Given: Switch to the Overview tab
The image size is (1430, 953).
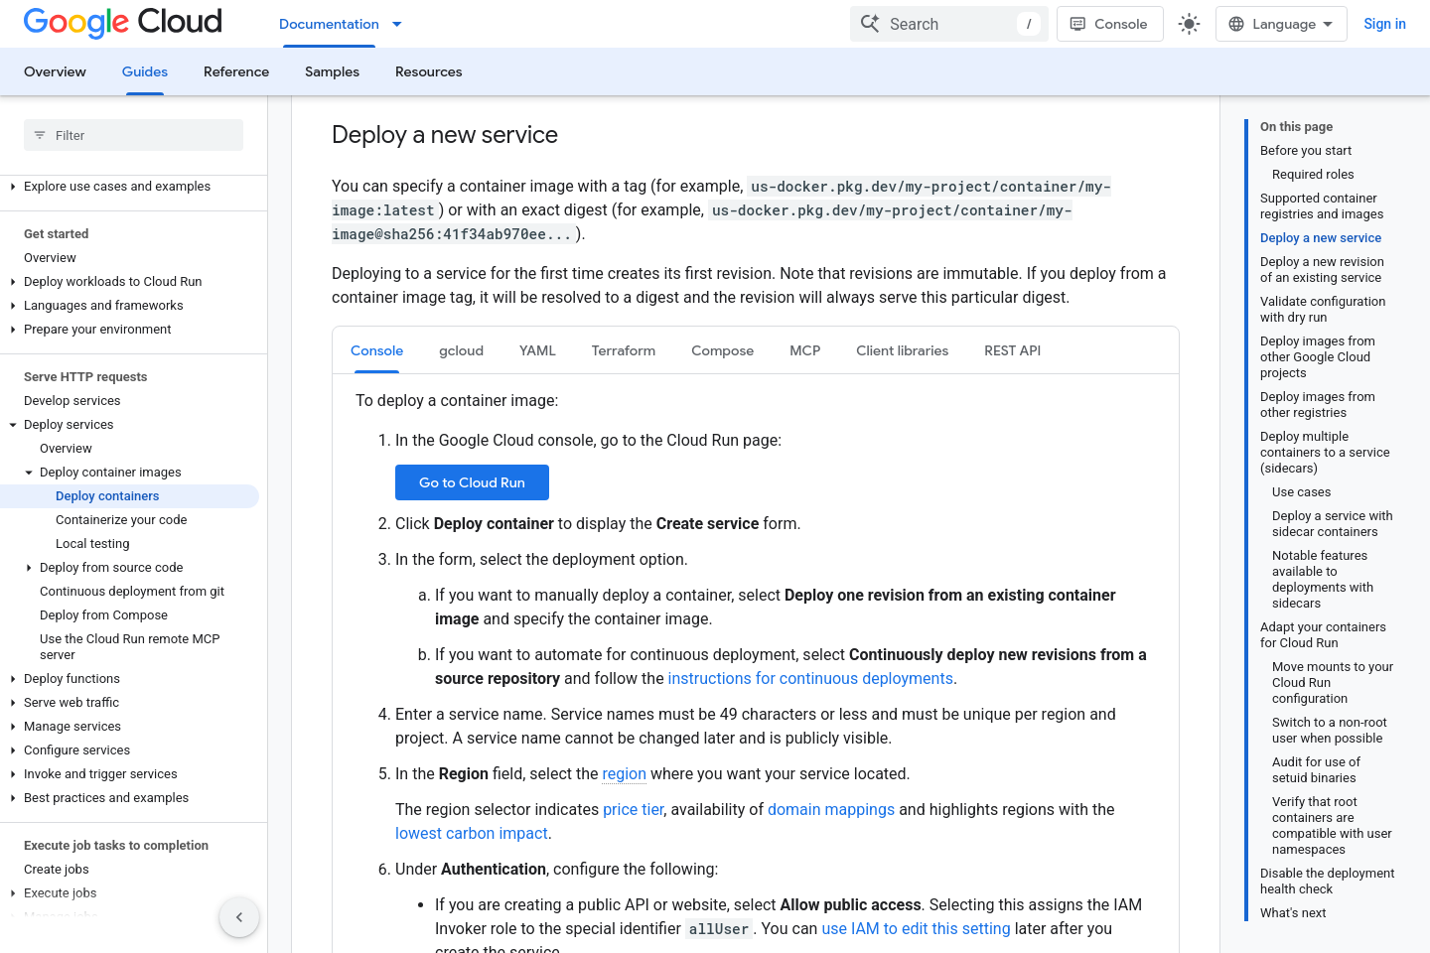Looking at the screenshot, I should click(x=55, y=71).
